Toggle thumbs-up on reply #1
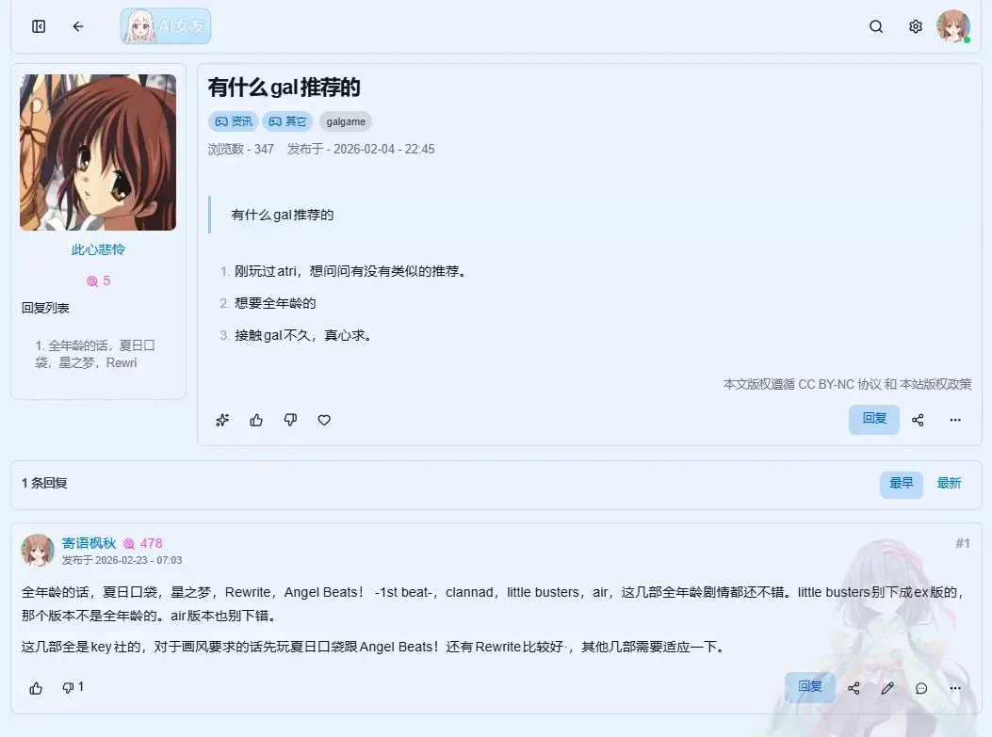Viewport: 992px width, 737px height. [x=36, y=688]
